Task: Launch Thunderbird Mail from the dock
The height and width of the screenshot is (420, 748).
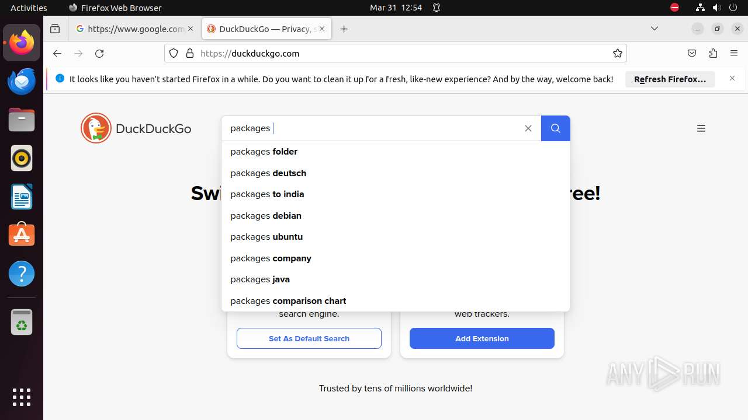Action: (x=22, y=81)
